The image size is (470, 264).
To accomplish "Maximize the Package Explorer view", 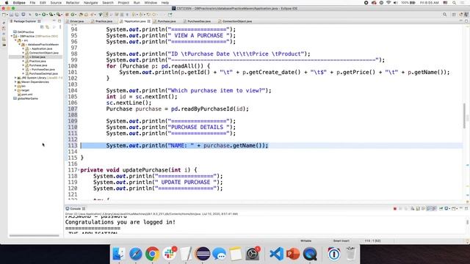I will click(59, 21).
